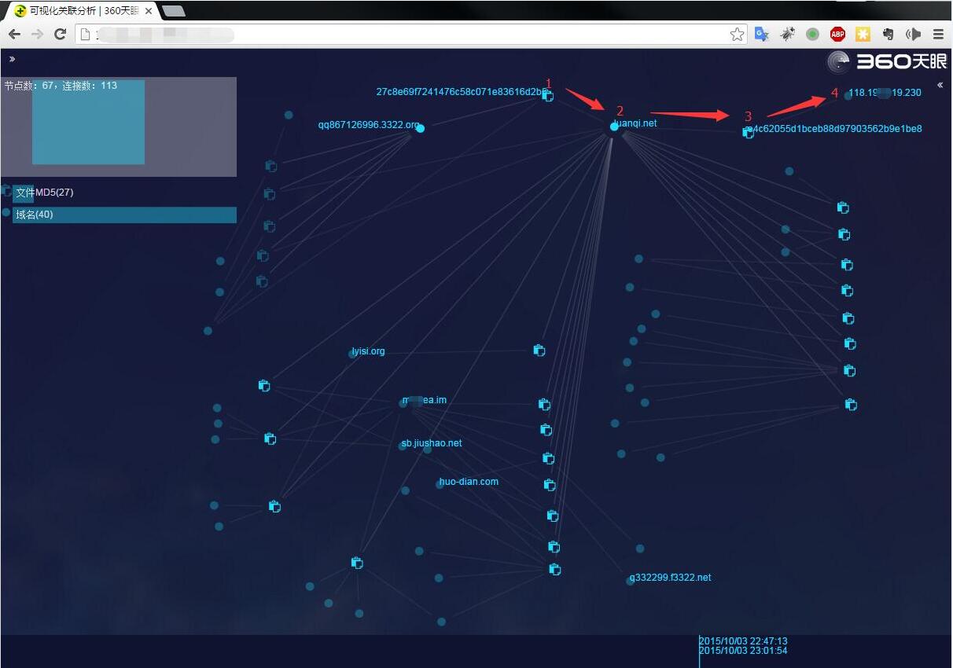The height and width of the screenshot is (668, 953).
Task: Click the IP node labeled 118.19x.x19.230
Action: coord(848,96)
